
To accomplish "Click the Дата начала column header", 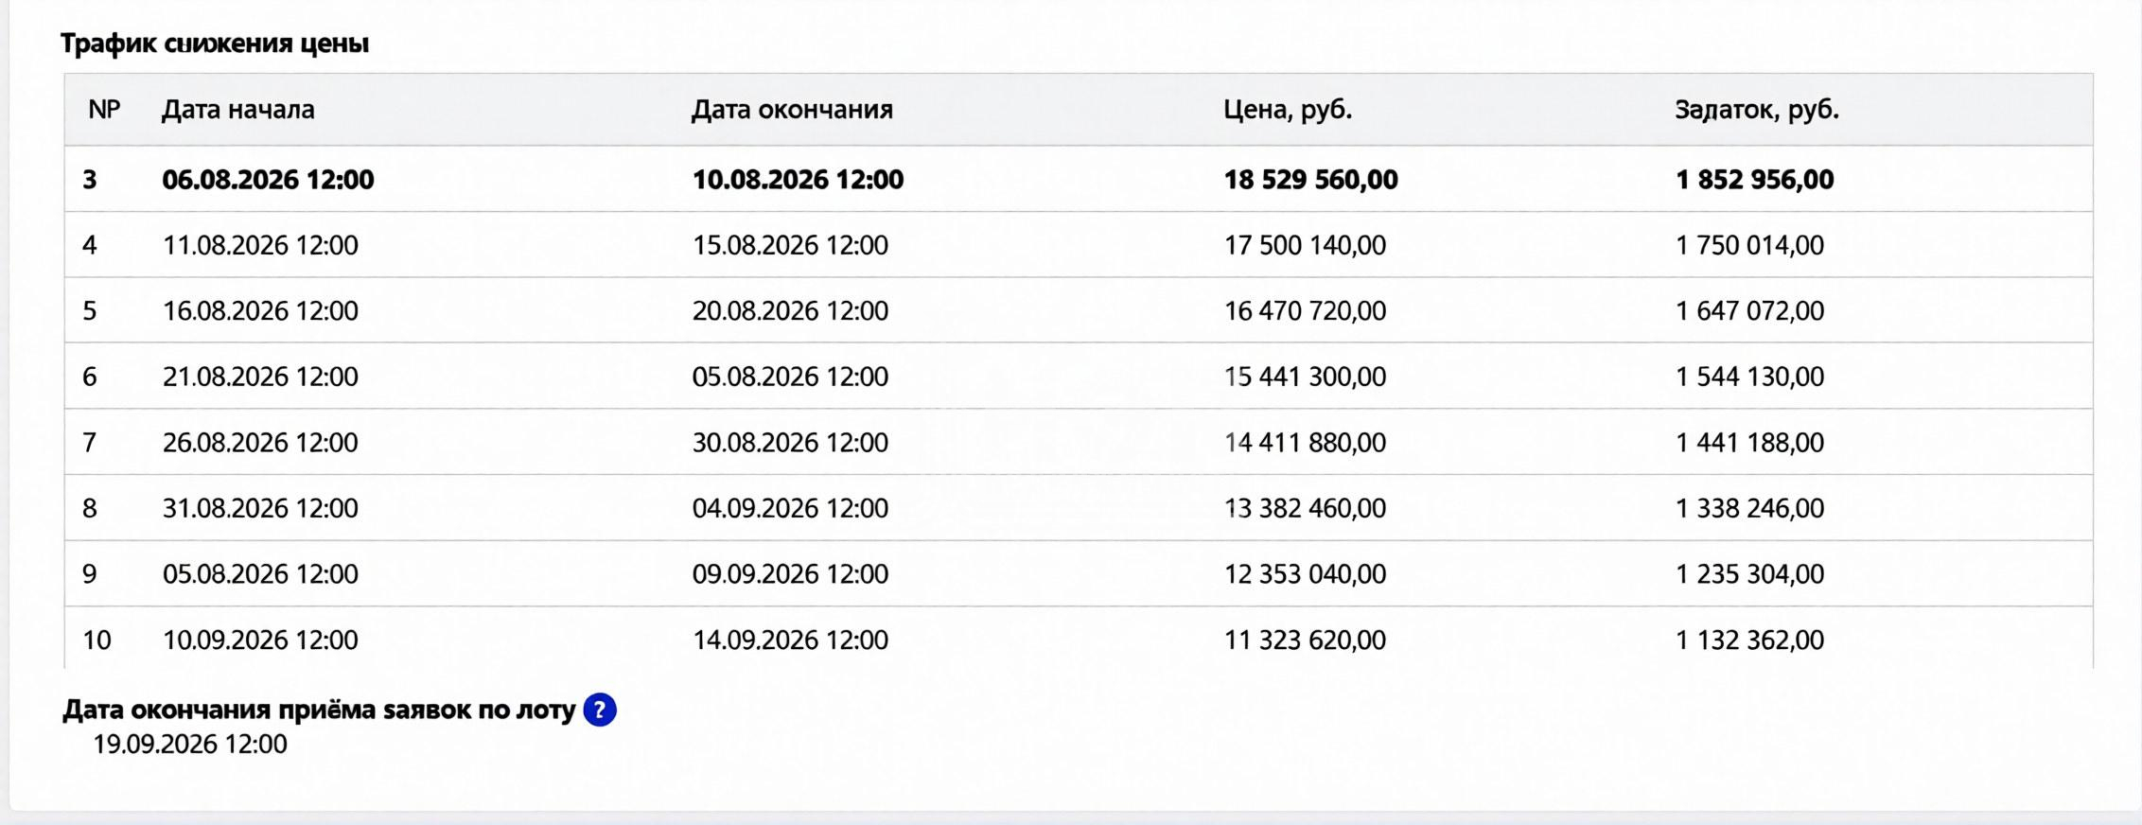I will (x=237, y=110).
